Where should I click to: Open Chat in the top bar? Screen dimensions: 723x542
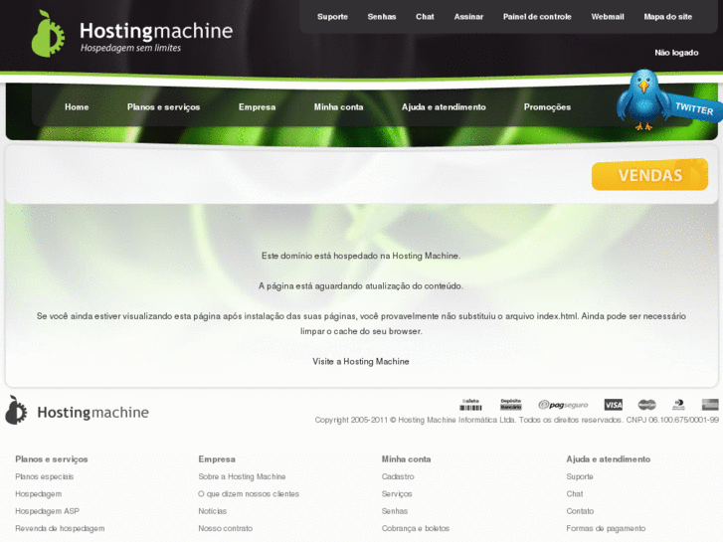[x=425, y=17]
